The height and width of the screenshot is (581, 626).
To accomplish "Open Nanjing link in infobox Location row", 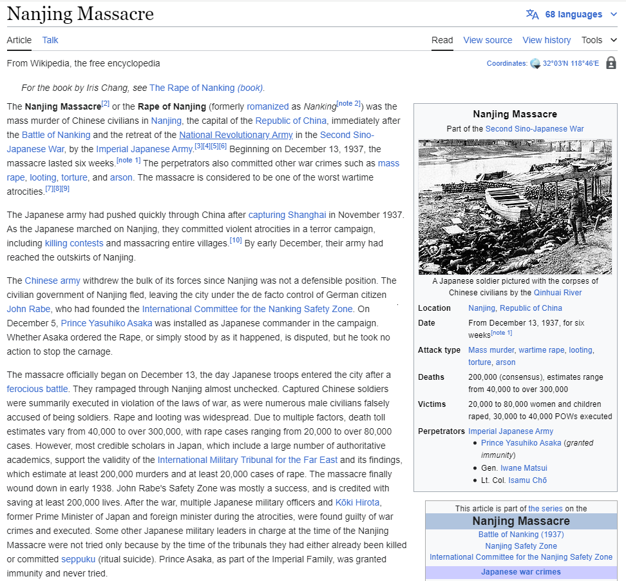I will pyautogui.click(x=482, y=308).
